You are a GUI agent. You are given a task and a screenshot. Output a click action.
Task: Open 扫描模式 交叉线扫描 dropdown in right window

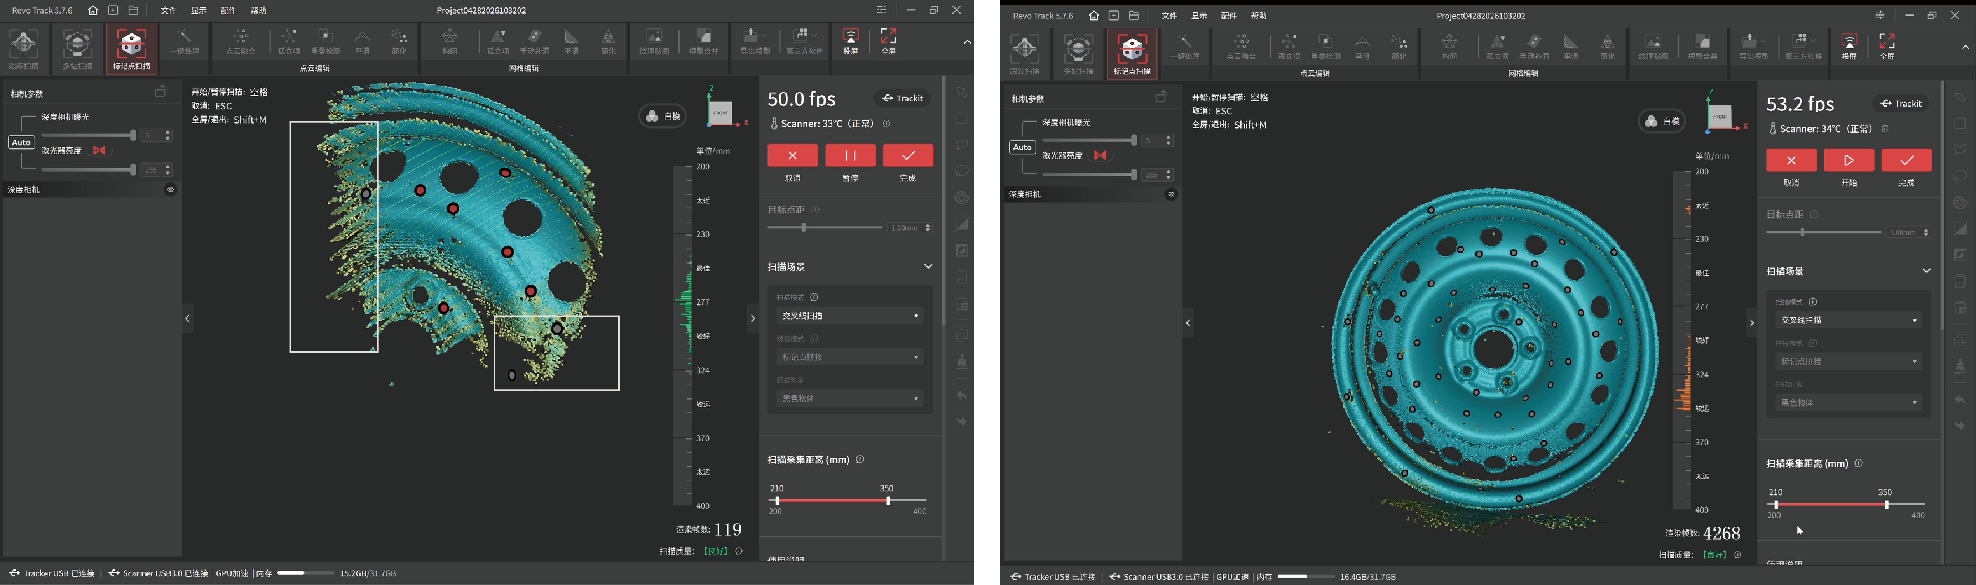pos(1849,320)
